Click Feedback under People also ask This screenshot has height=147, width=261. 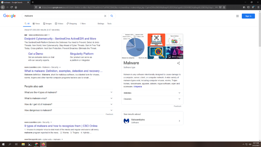(x=109, y=114)
